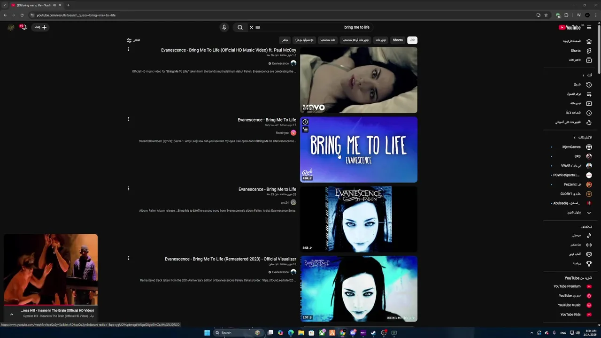Open YouTube Music in the sidebar
This screenshot has height=338, width=601.
[574, 305]
